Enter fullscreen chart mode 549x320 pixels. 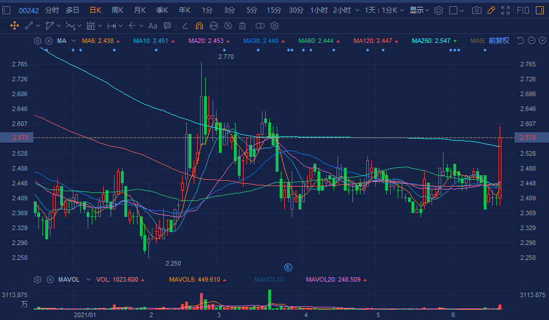pos(505,10)
